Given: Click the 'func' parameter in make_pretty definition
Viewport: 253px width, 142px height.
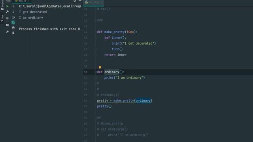Looking at the screenshot, I should pyautogui.click(x=130, y=32).
